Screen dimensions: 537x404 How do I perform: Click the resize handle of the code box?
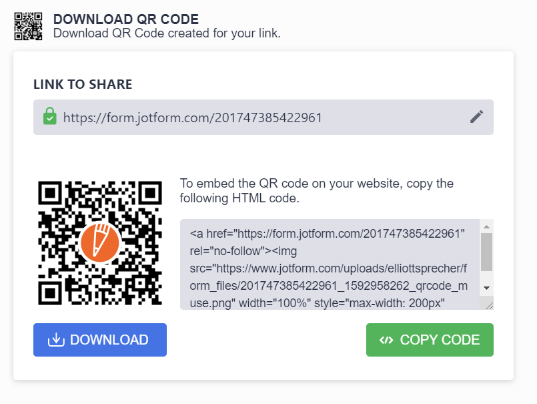pos(488,305)
